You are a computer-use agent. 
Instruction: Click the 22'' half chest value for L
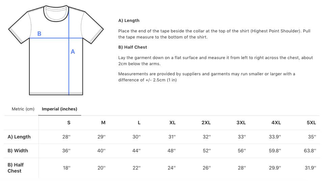[x=137, y=168]
